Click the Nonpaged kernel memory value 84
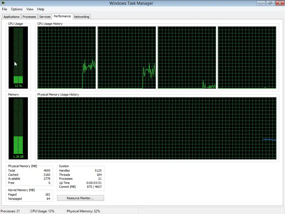Image resolution: width=285 pixels, height=214 pixels. point(48,199)
